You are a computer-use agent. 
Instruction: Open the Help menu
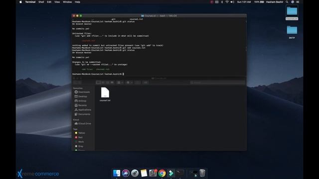pos(77,2)
